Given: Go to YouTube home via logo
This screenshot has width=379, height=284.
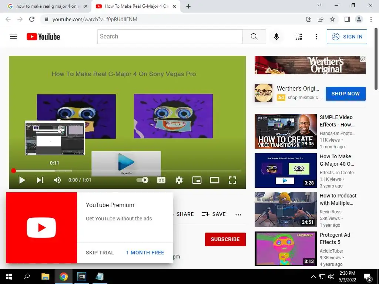Looking at the screenshot, I should pyautogui.click(x=43, y=37).
